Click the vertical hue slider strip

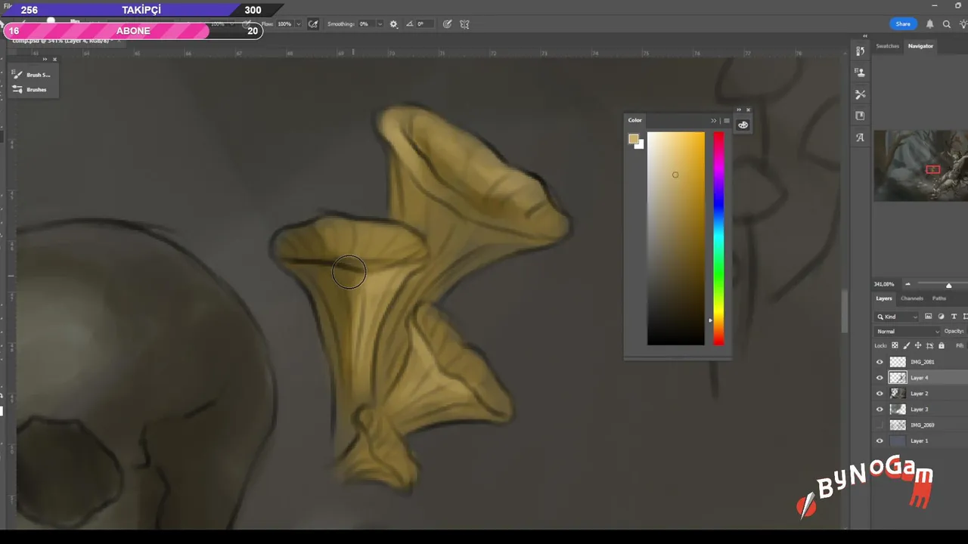pyautogui.click(x=718, y=238)
